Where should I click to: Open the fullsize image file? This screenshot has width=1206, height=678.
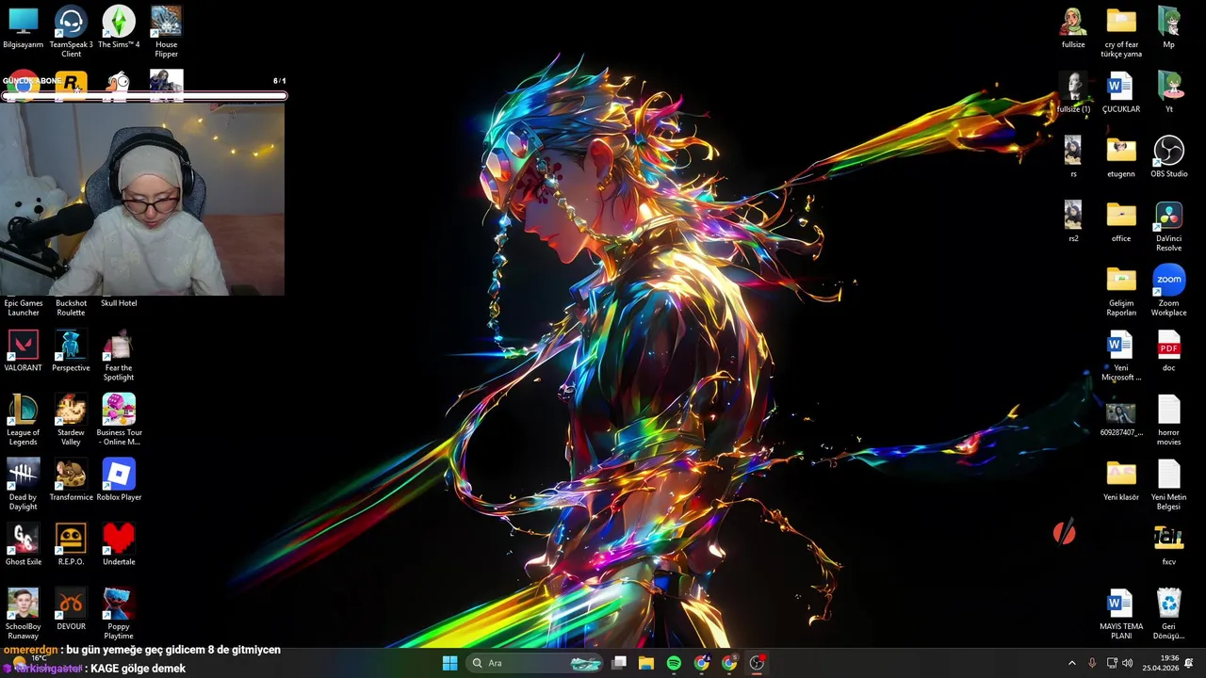pyautogui.click(x=1073, y=26)
